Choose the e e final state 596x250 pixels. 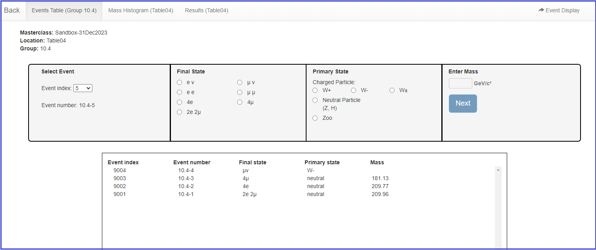180,92
